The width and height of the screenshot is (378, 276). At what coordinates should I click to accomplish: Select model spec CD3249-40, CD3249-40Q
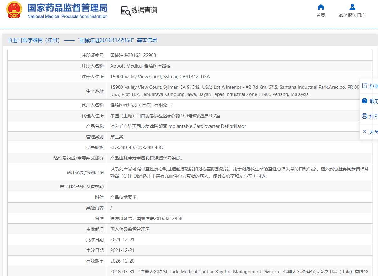click(x=137, y=148)
